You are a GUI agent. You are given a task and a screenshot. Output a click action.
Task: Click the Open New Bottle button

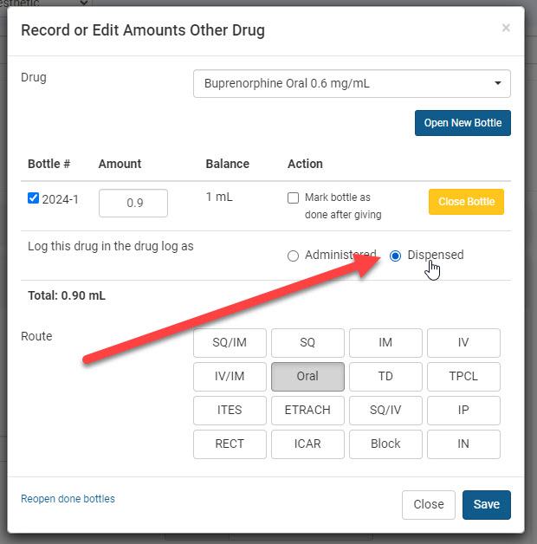point(463,123)
